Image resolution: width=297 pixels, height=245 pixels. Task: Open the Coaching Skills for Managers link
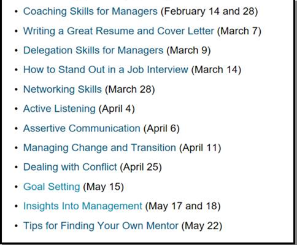point(90,12)
